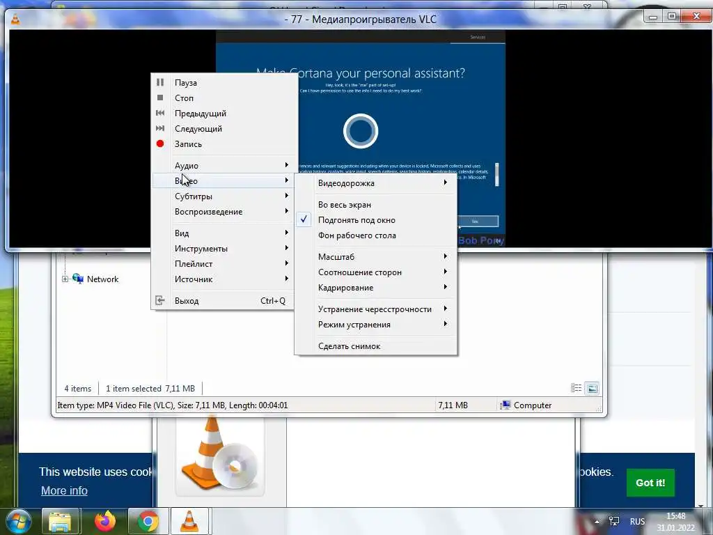Click the network tray icon
Viewport: 713px width, 535px height.
tap(614, 521)
